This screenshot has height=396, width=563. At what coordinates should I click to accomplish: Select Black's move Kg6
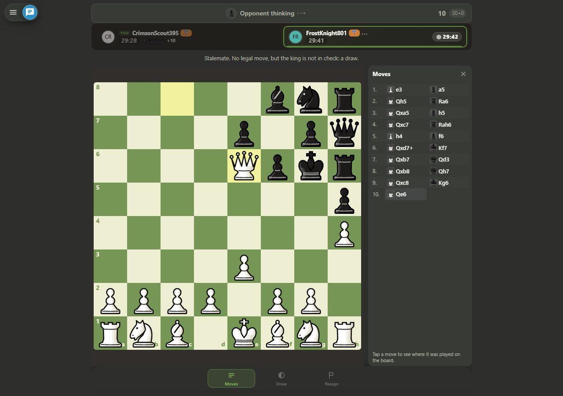pos(448,183)
